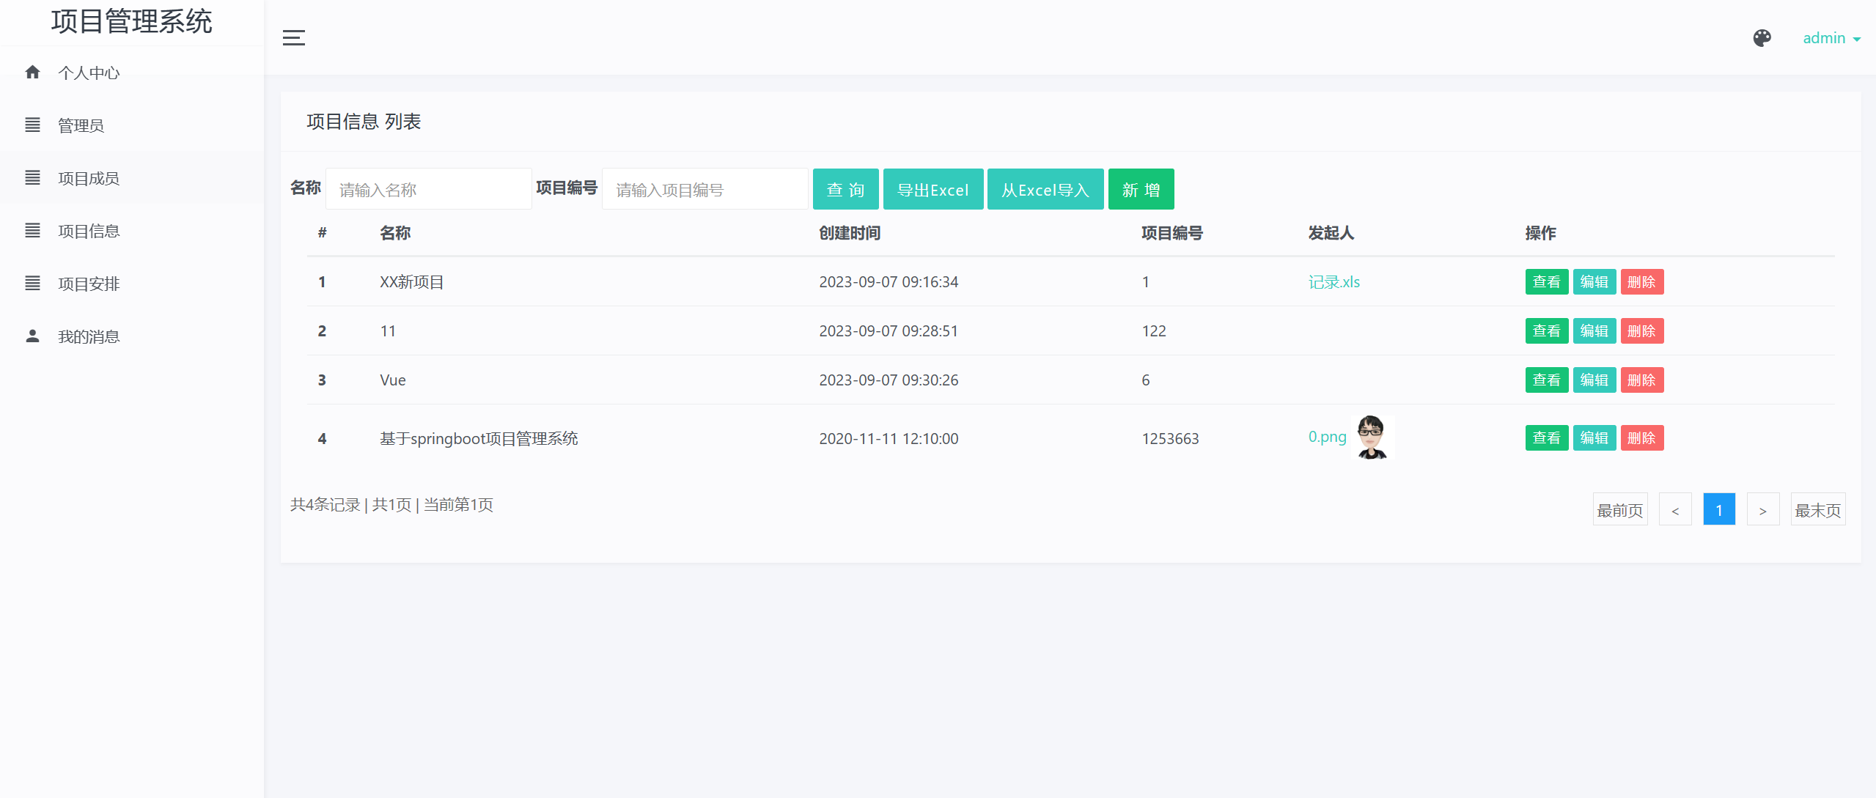Click the 导出Excel button

933,190
